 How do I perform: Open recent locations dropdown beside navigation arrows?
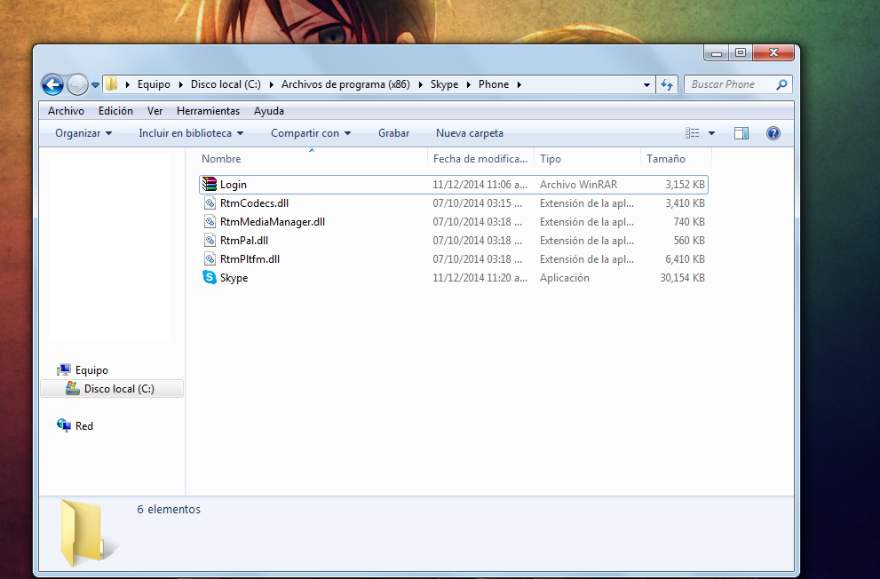coord(95,85)
